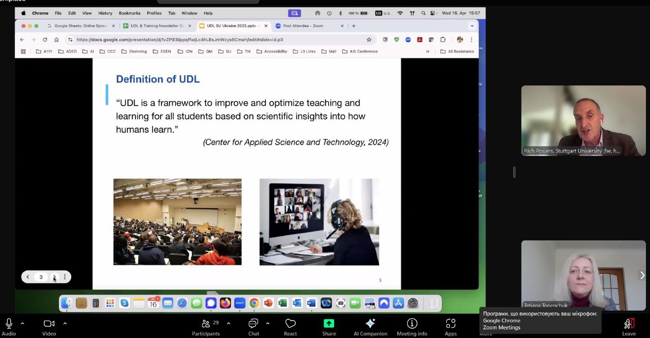650x338 pixels.
Task: Open the Participants panel in Zoom
Action: tap(206, 327)
